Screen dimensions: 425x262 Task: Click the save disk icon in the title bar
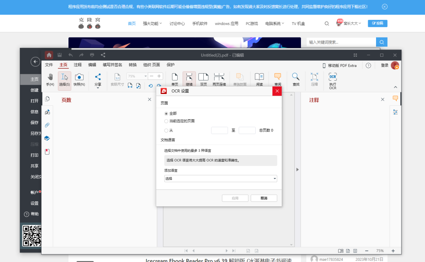pos(60,55)
